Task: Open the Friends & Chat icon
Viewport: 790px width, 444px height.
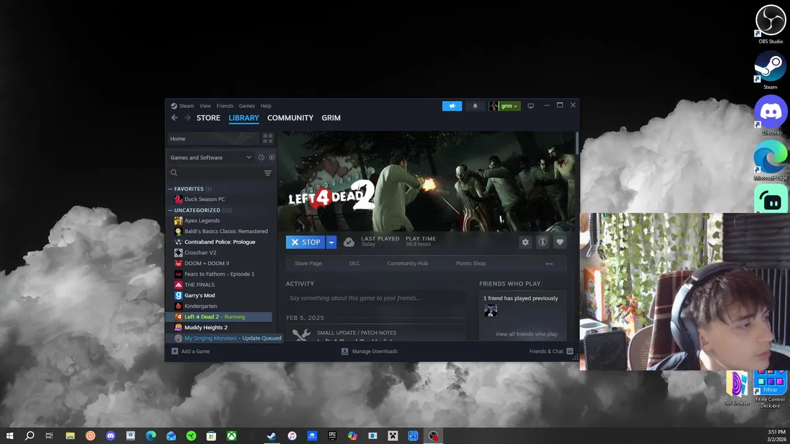Action: [570, 351]
